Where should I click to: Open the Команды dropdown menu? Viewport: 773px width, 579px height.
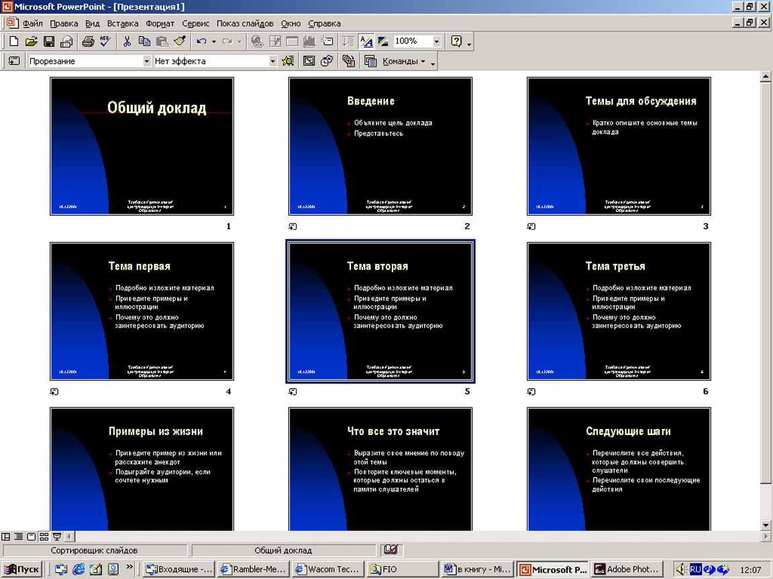pos(404,61)
